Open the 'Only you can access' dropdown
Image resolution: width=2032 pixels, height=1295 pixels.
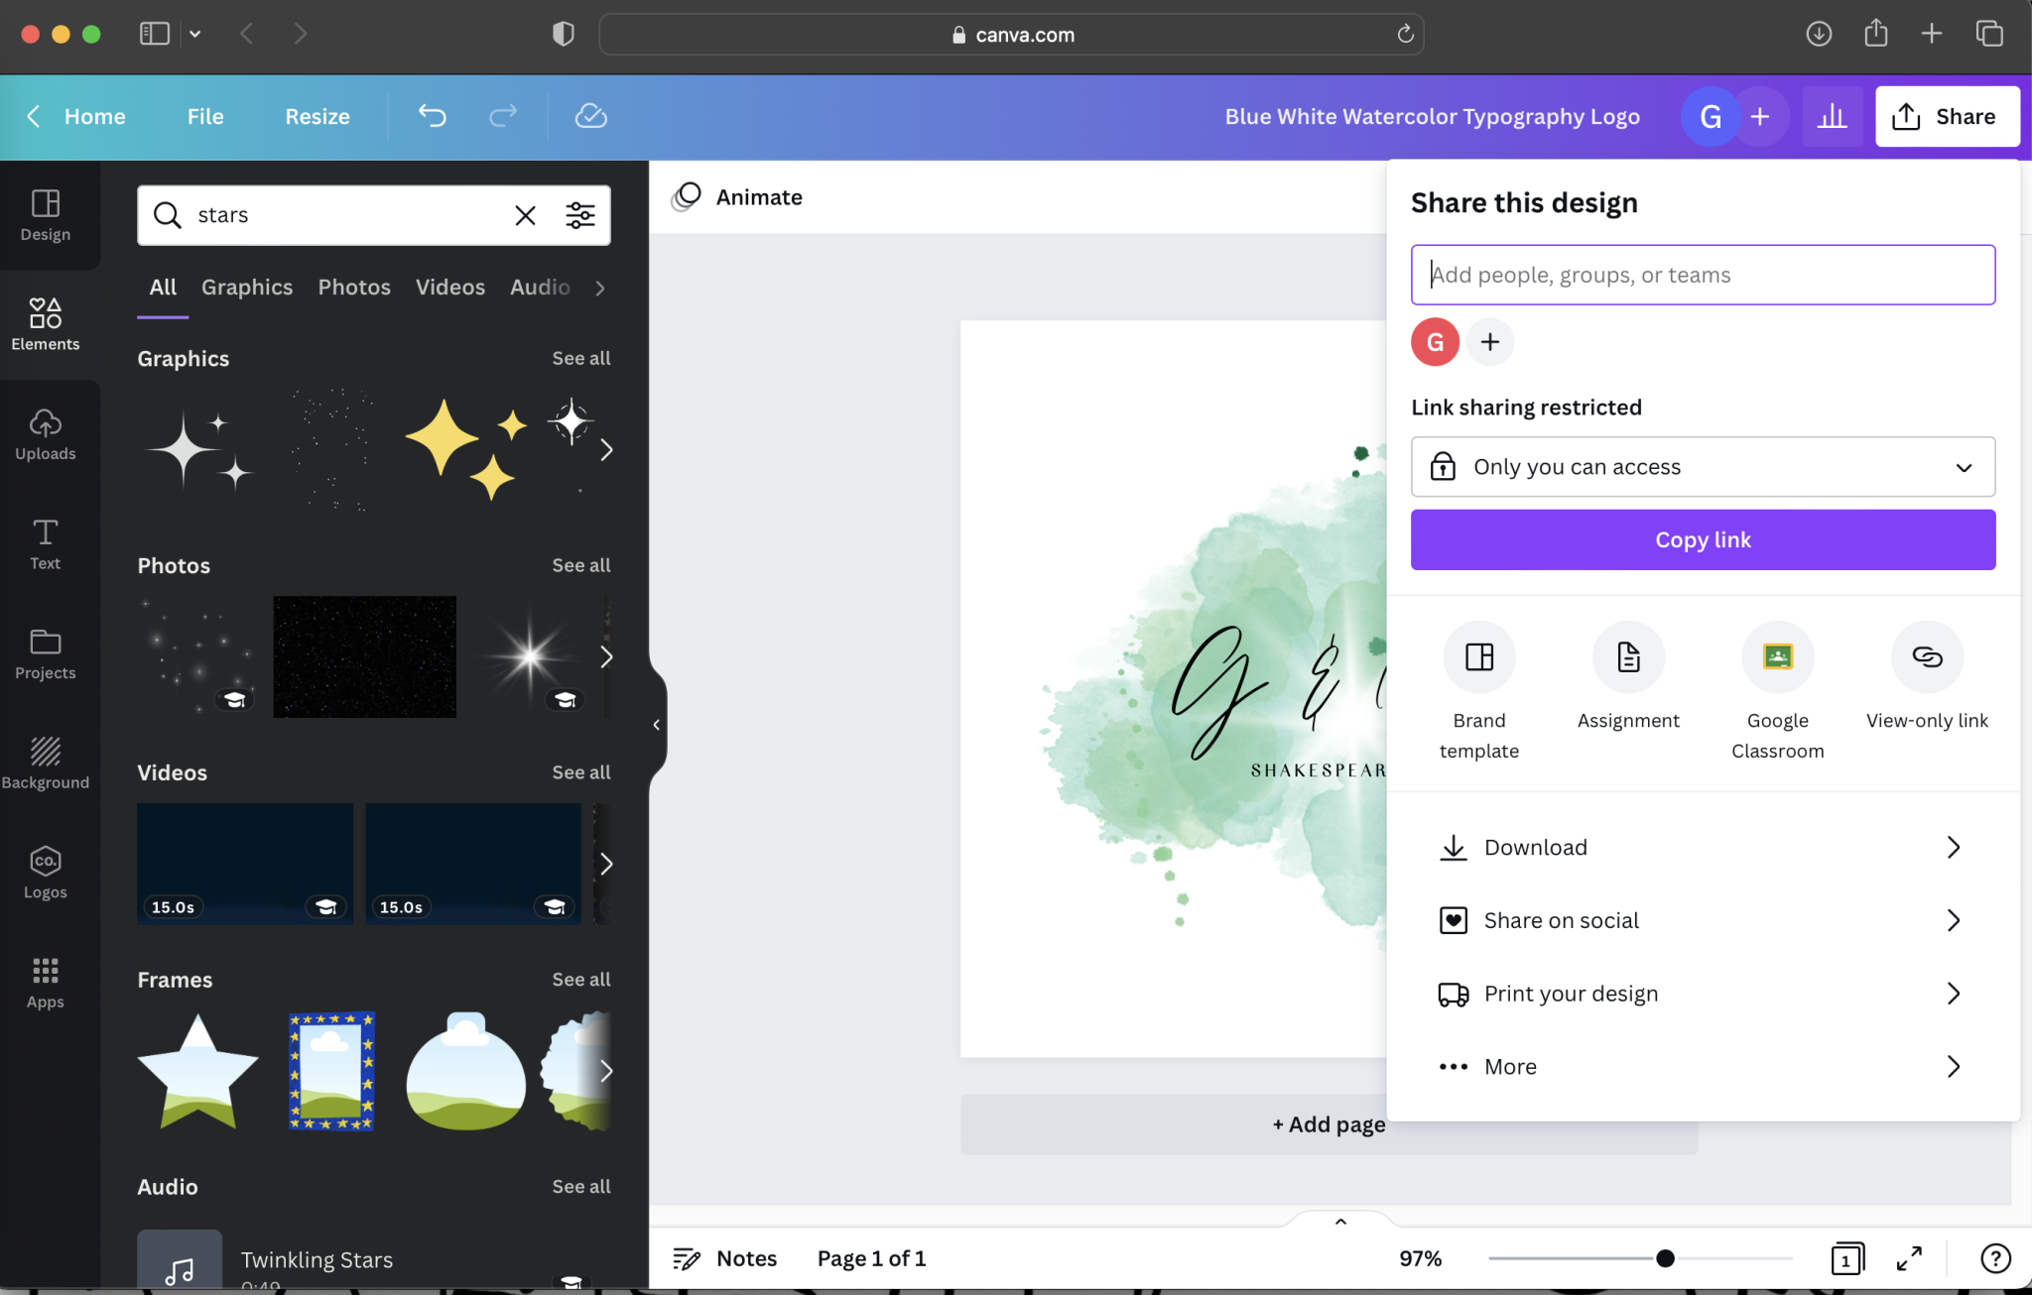pos(1703,467)
